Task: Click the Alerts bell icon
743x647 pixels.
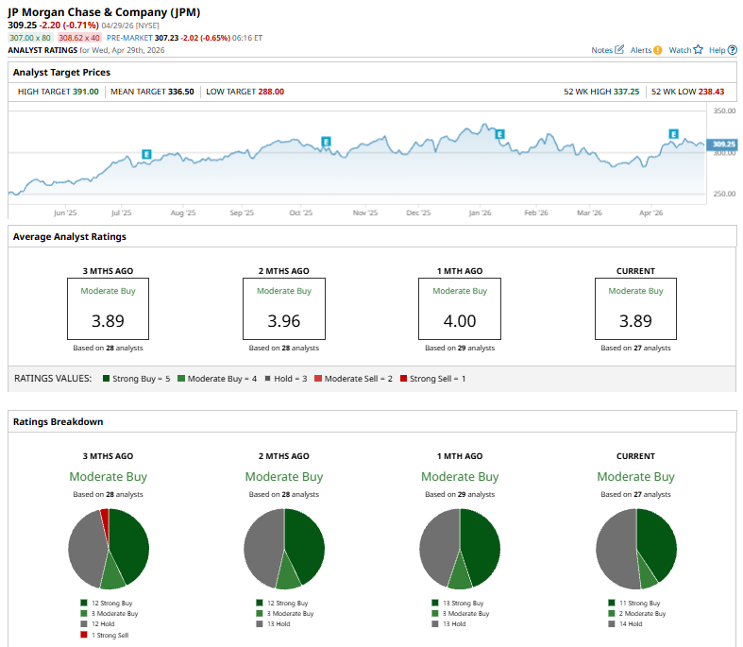Action: click(x=657, y=49)
